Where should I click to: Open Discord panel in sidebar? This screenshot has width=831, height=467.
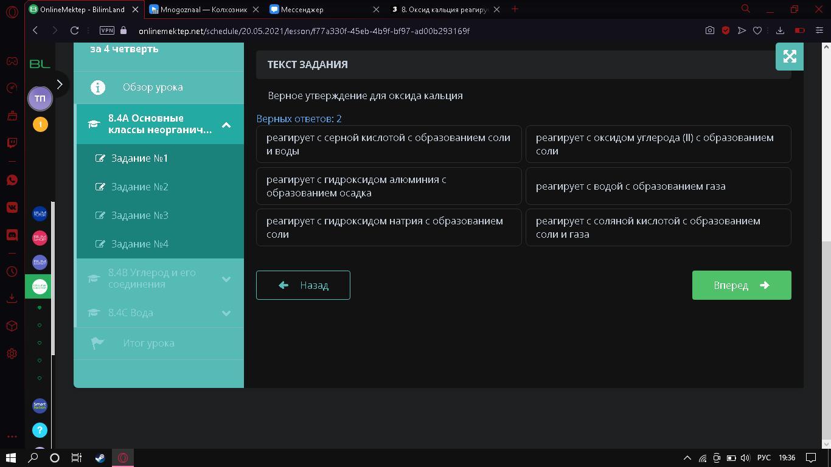[x=12, y=235]
